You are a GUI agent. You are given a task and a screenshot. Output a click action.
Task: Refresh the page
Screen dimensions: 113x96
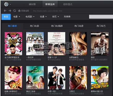click(14, 11)
